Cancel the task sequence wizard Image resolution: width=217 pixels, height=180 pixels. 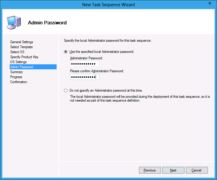click(196, 170)
